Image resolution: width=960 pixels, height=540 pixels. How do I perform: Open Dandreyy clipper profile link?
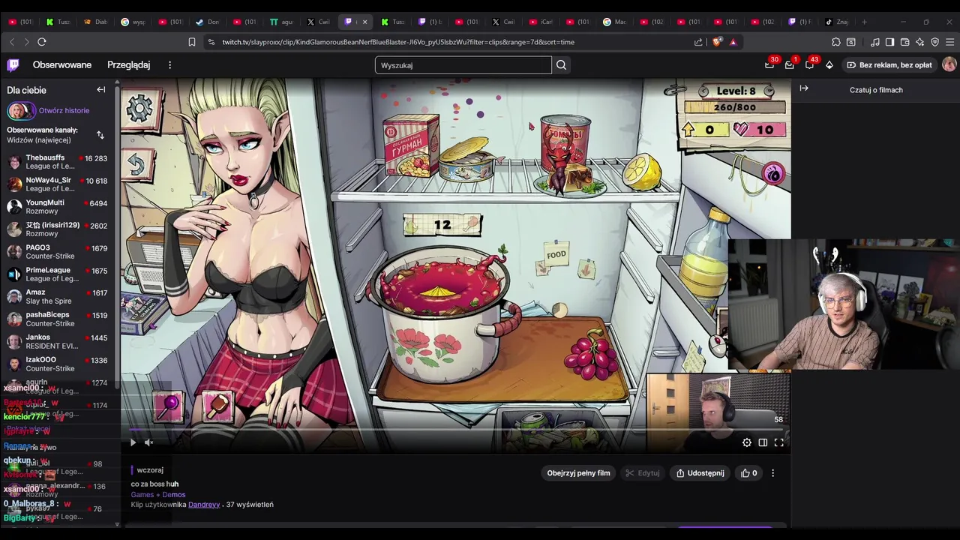click(x=204, y=505)
